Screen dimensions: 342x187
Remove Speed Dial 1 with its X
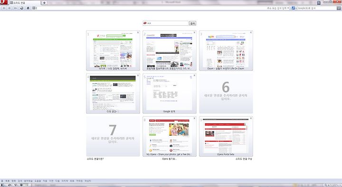(x=138, y=32)
